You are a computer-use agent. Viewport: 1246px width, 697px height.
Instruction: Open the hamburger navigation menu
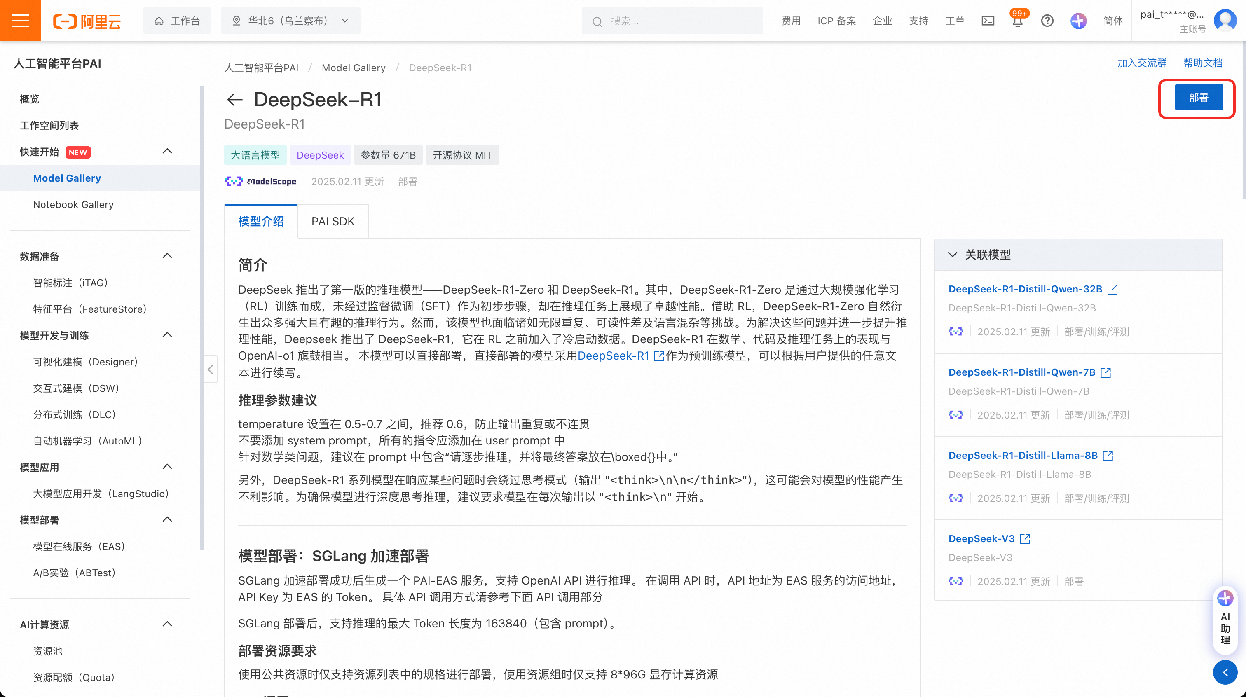[x=20, y=21]
